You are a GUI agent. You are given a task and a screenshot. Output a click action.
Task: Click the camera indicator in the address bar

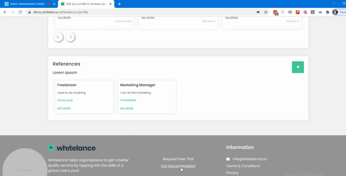tap(258, 12)
